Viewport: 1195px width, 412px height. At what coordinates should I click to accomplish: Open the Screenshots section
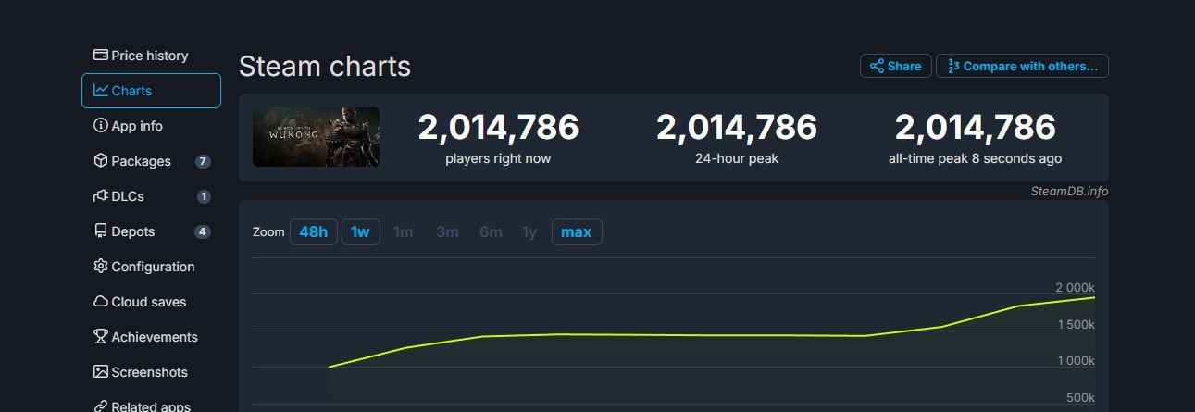point(151,372)
